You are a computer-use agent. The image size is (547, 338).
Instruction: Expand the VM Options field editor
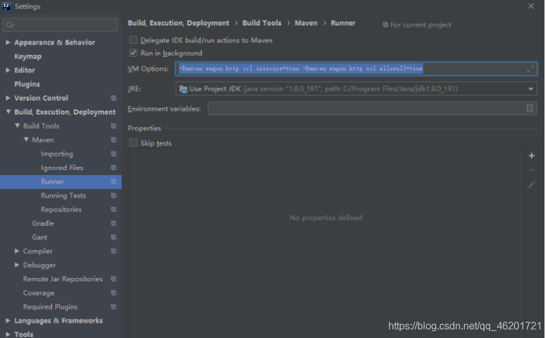click(530, 69)
